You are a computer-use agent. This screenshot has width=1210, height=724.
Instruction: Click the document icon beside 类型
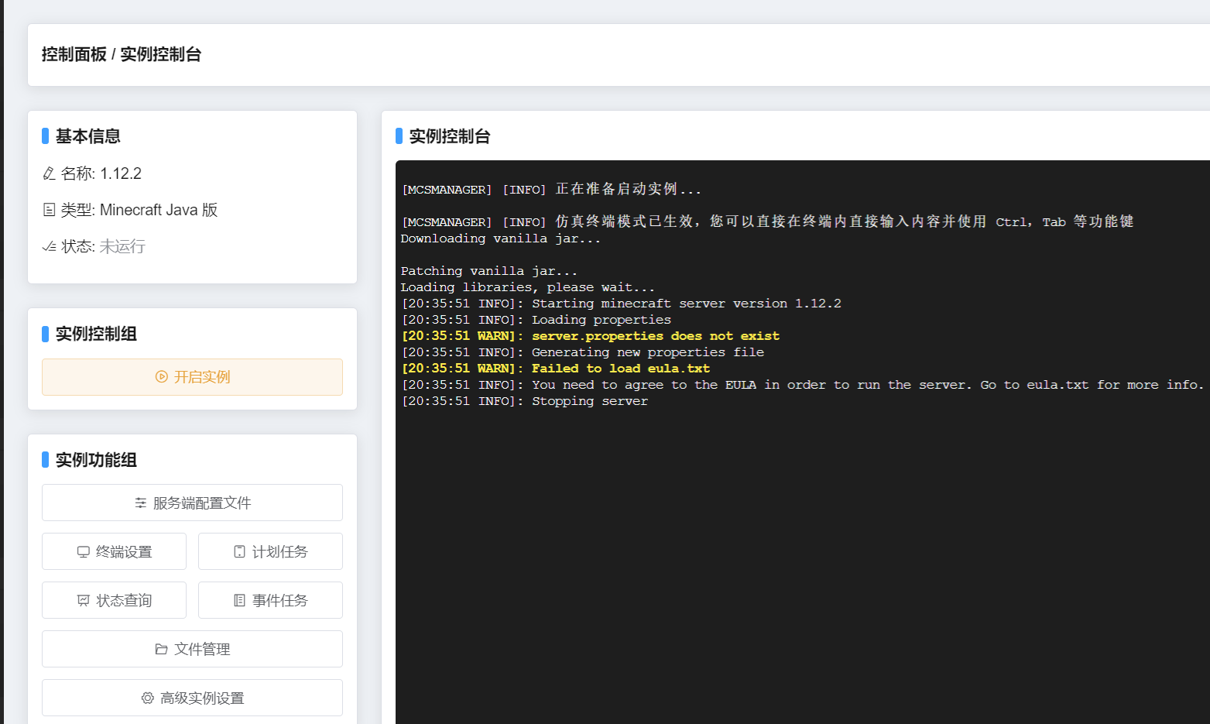49,210
